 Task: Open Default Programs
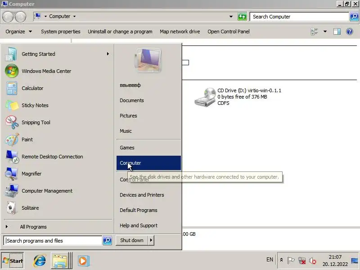(x=148, y=210)
